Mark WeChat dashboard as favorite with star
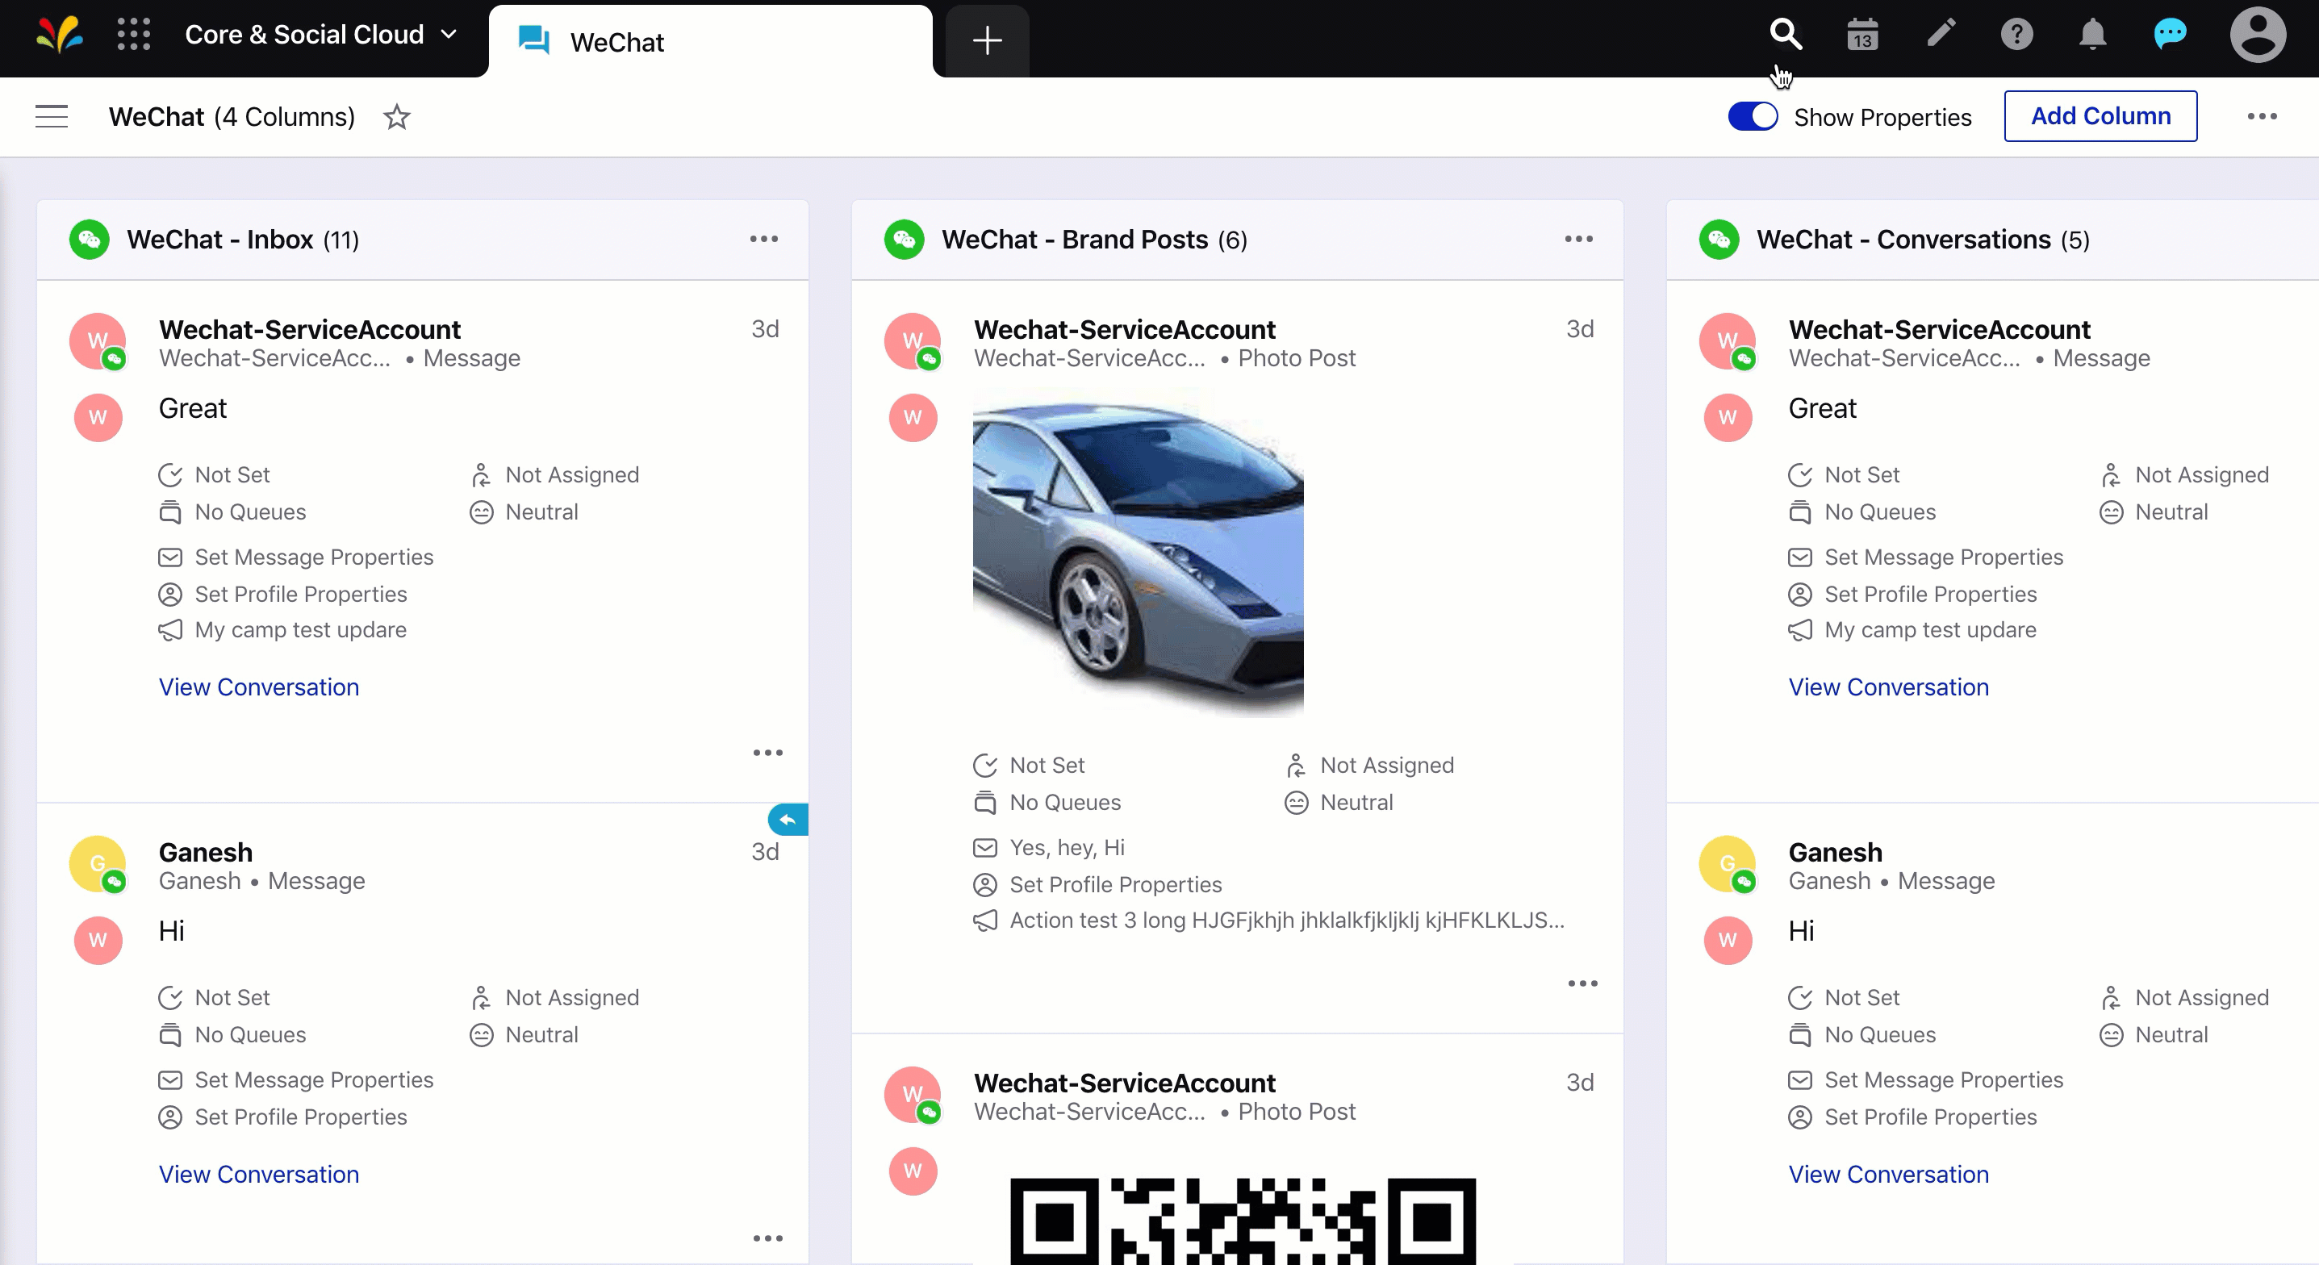 pos(396,116)
